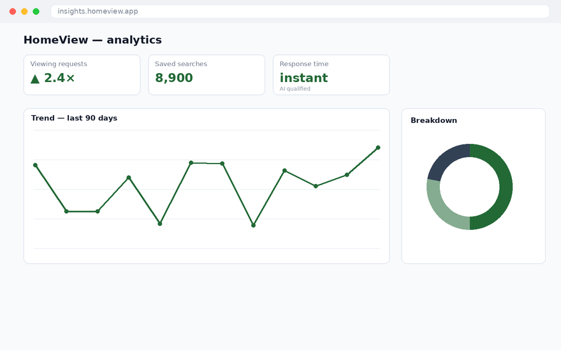Open the Viewing requests stat card
The image size is (561, 350).
(x=82, y=75)
